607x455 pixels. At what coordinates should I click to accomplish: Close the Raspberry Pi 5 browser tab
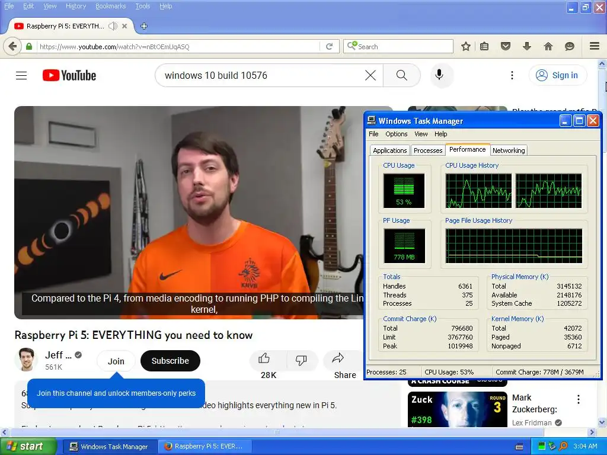coord(124,26)
